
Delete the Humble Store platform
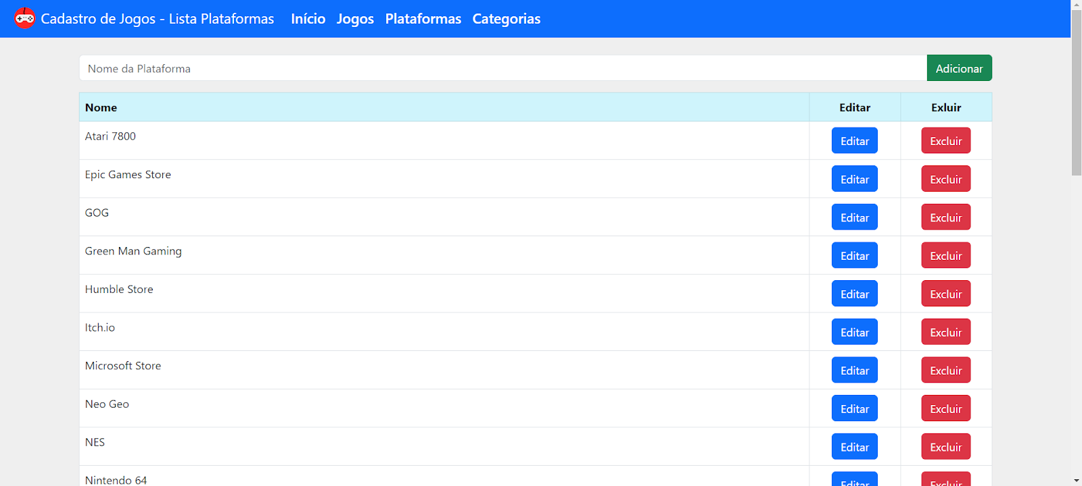[945, 294]
